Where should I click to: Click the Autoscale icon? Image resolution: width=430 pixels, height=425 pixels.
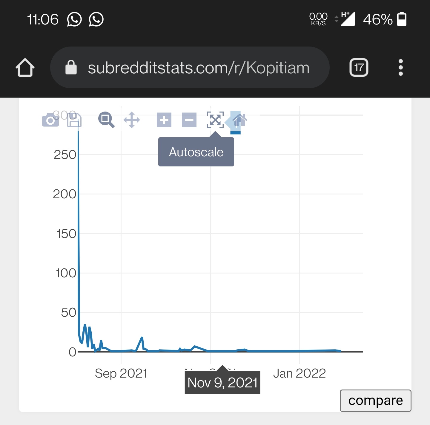pyautogui.click(x=215, y=120)
